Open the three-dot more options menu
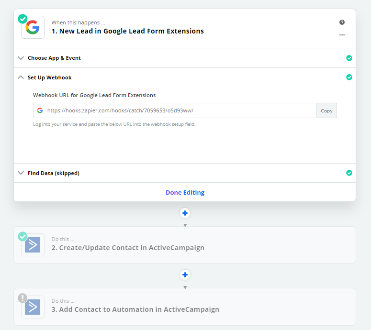 point(342,35)
